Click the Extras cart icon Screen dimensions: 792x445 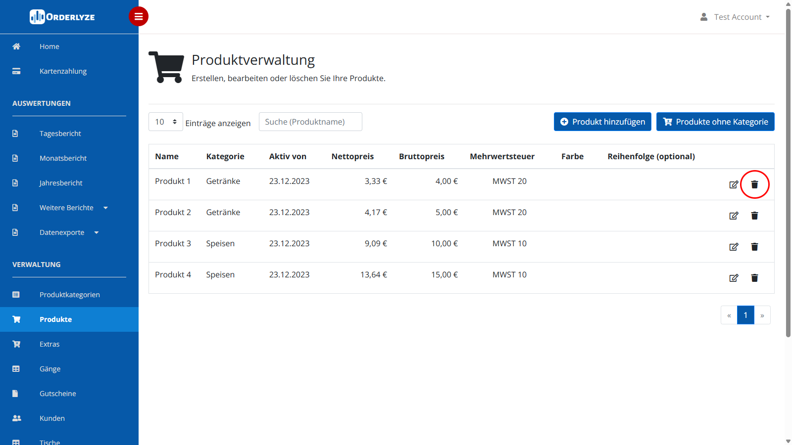point(16,344)
